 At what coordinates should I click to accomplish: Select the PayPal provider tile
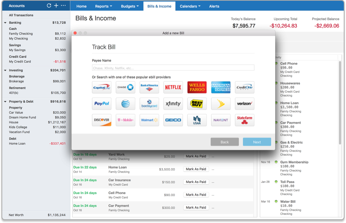(x=102, y=104)
